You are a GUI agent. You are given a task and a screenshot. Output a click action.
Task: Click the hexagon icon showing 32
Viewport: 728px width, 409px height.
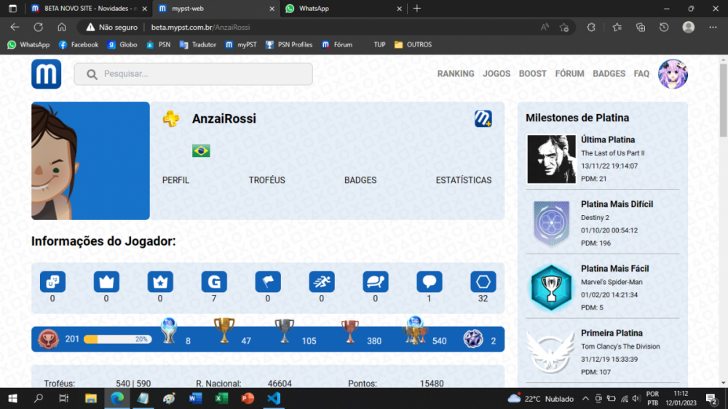(483, 282)
